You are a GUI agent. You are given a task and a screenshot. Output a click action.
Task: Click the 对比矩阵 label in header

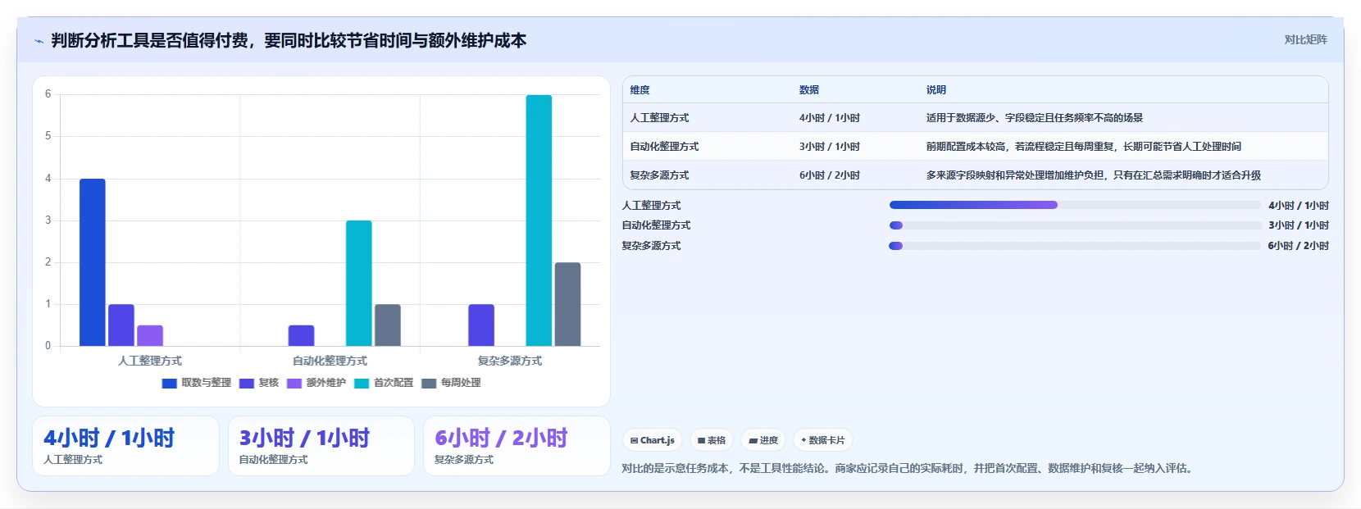click(x=1305, y=39)
